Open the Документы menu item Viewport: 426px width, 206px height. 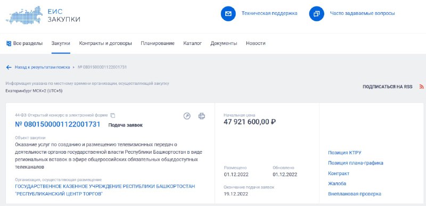pyautogui.click(x=224, y=43)
